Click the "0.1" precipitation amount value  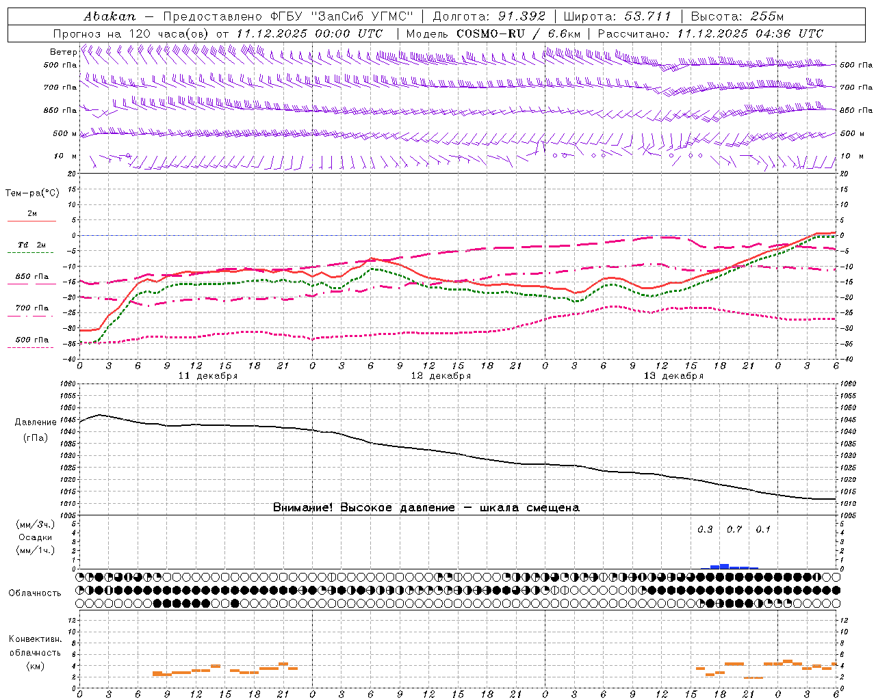(x=763, y=529)
